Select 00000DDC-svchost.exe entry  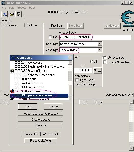[x=39, y=87]
